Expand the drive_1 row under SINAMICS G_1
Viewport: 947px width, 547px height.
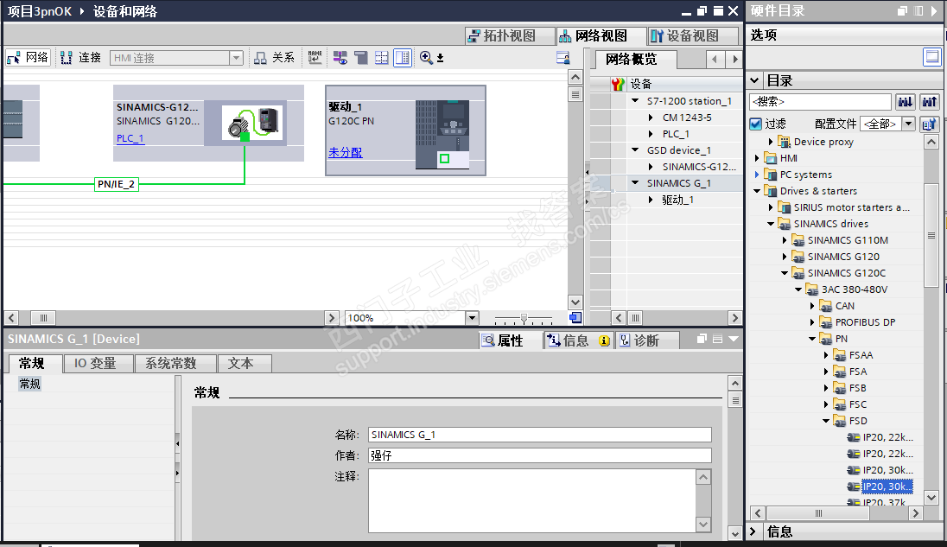(651, 200)
